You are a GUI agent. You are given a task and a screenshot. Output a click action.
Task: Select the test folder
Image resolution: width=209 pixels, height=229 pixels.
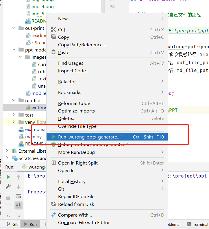(29, 115)
